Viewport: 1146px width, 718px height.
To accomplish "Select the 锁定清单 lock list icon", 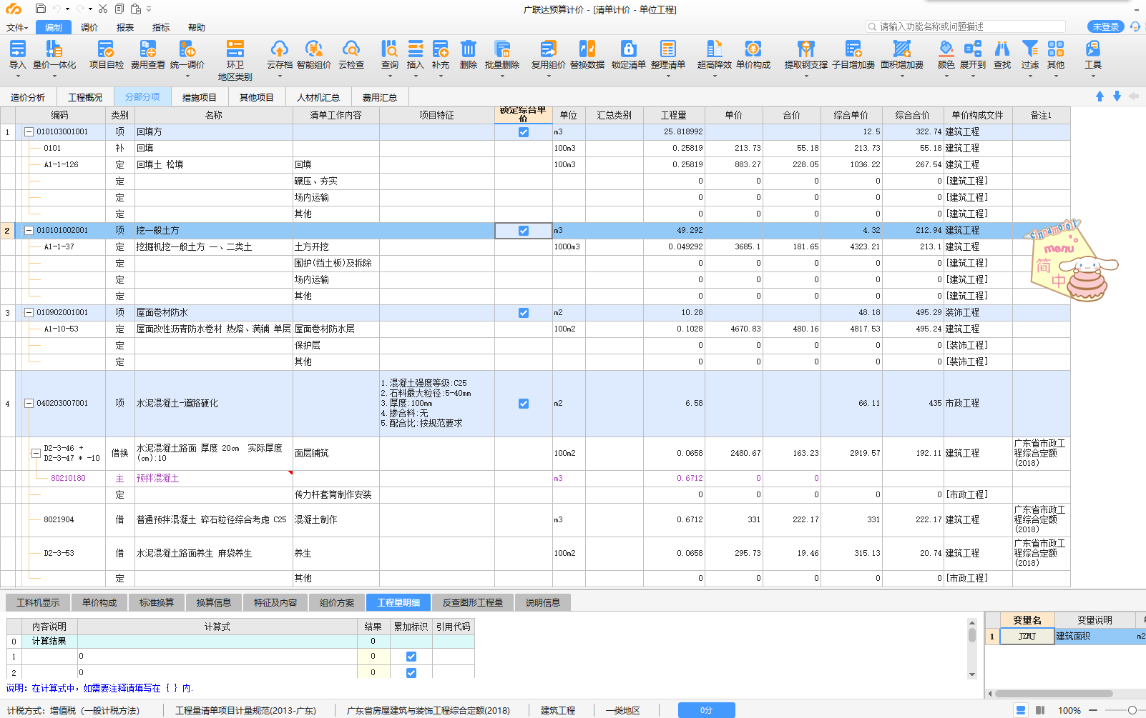I will pyautogui.click(x=628, y=54).
